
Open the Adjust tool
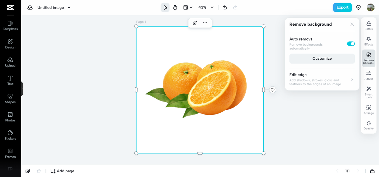coord(369,75)
